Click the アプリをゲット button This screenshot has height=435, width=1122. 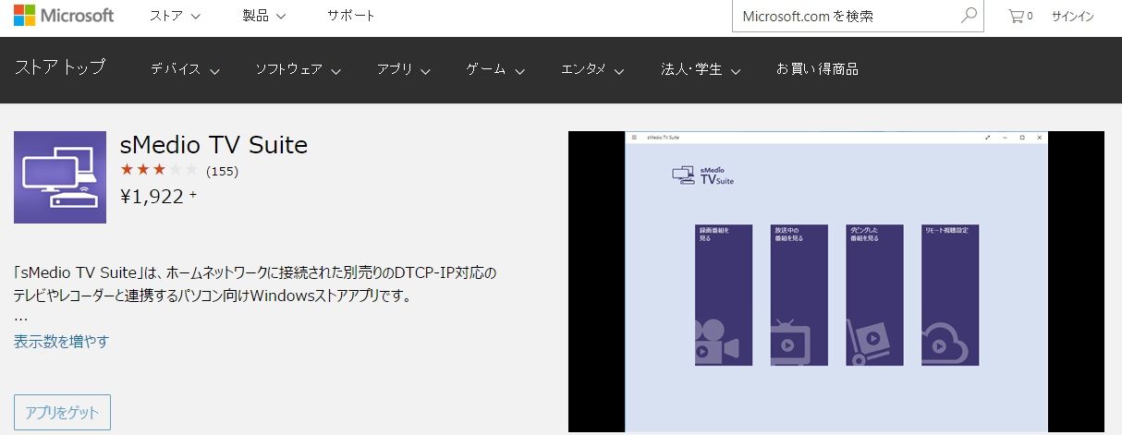point(62,412)
